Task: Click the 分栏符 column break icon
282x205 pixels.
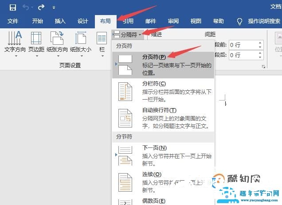Action: [125, 92]
